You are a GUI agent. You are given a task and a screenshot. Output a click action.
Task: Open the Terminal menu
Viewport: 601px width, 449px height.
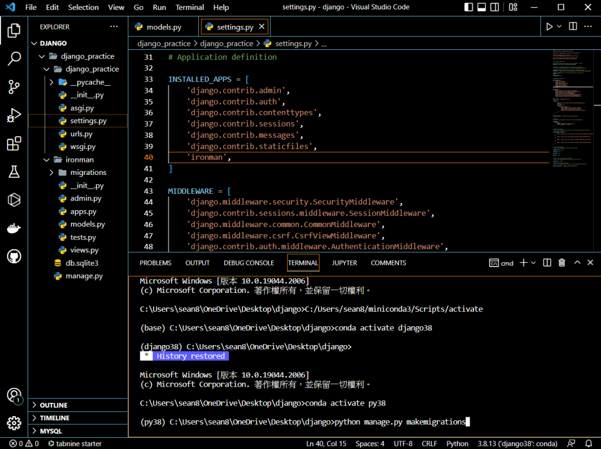[190, 8]
